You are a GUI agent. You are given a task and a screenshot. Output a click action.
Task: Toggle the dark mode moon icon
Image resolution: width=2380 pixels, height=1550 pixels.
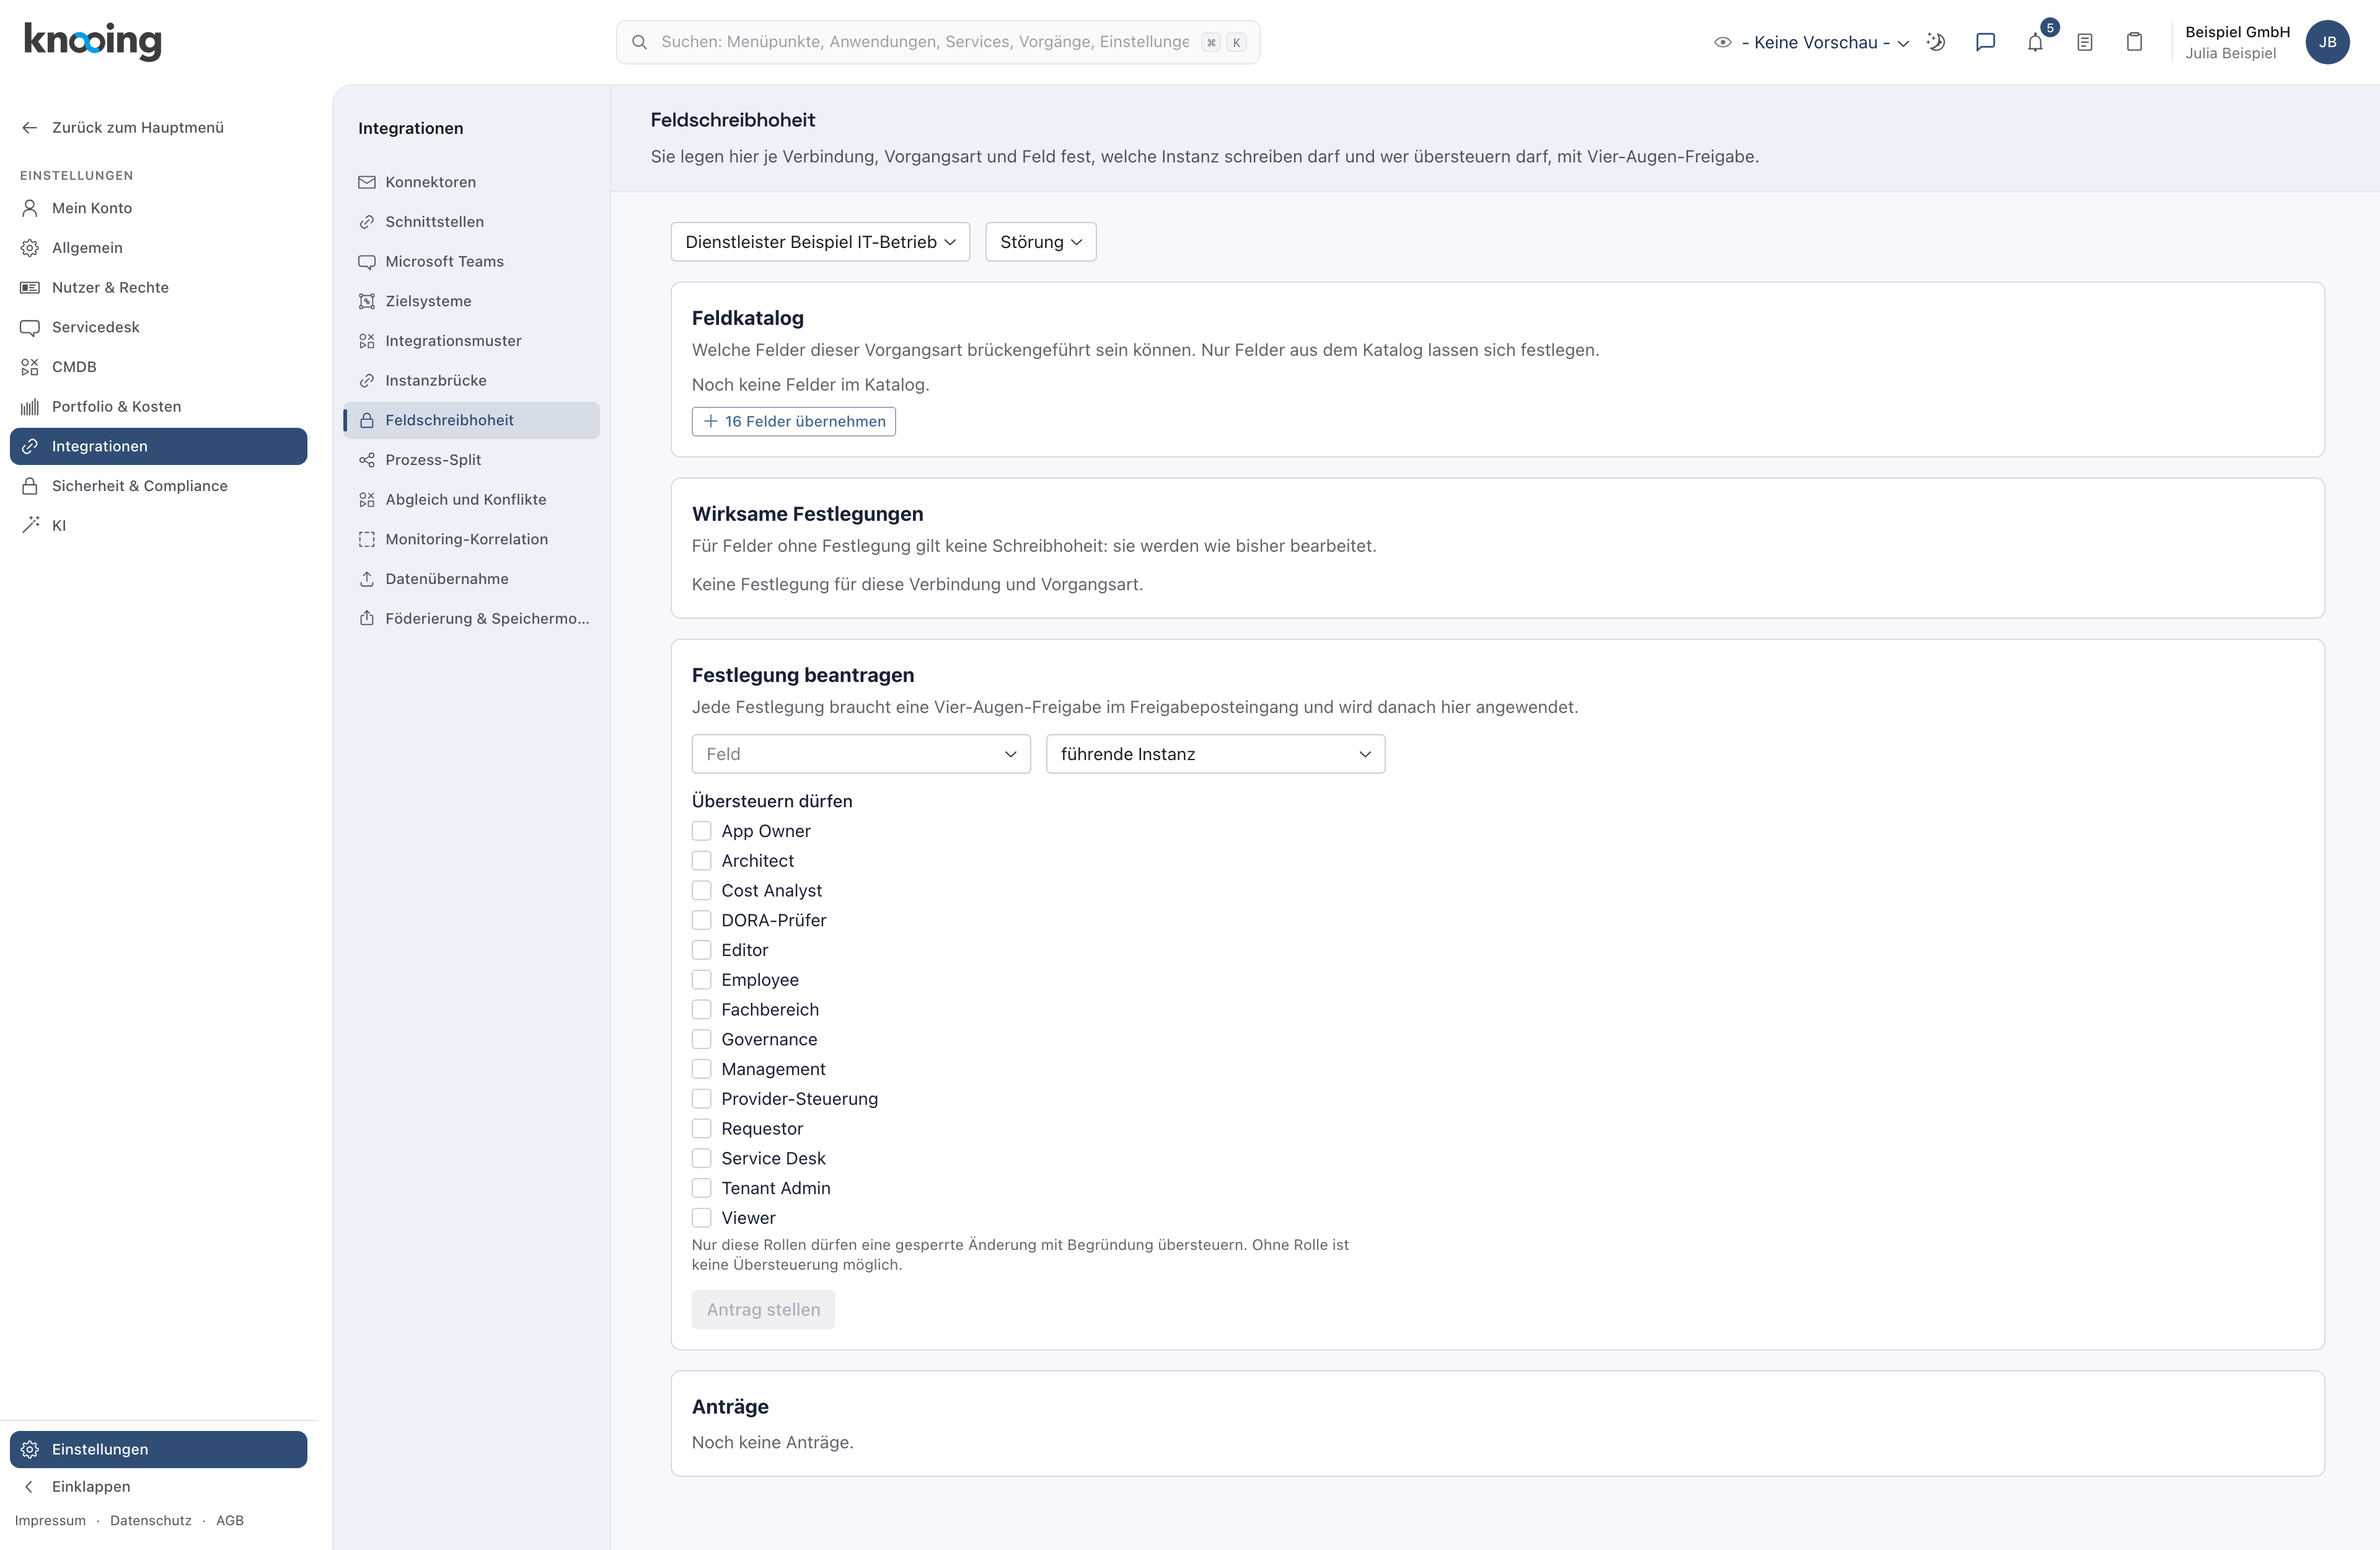click(x=1936, y=42)
